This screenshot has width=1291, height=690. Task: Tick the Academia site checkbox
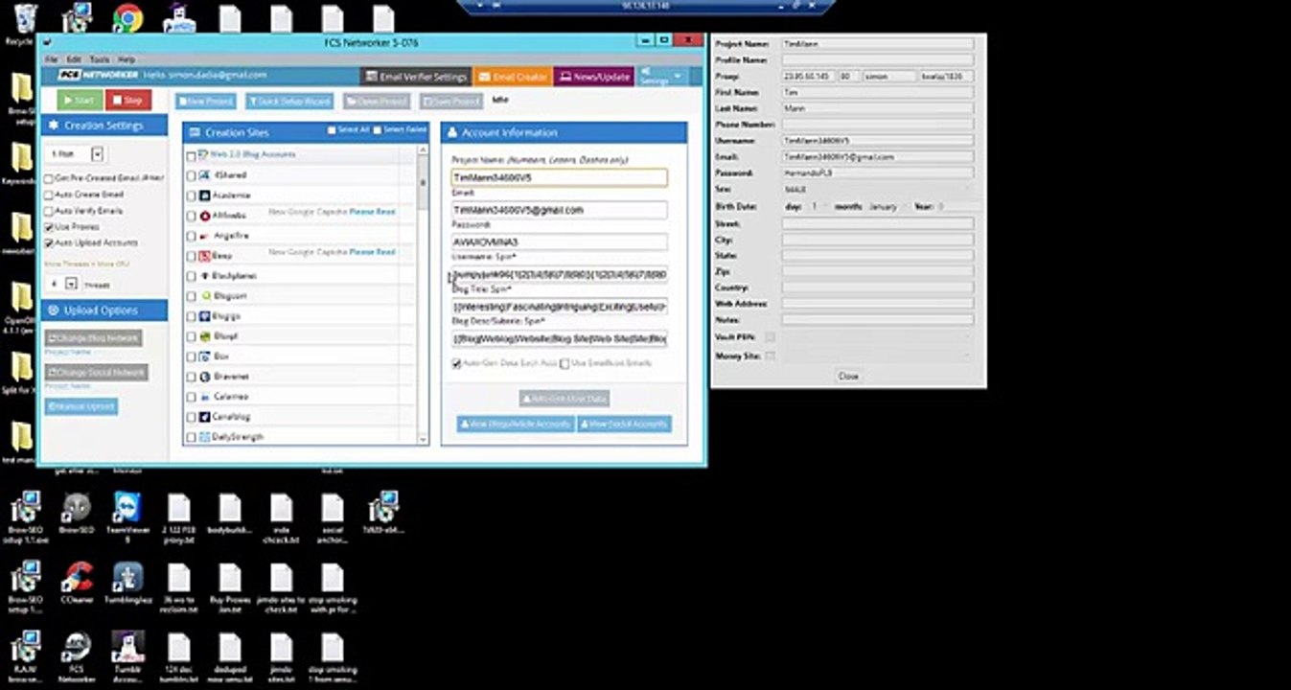coord(191,195)
